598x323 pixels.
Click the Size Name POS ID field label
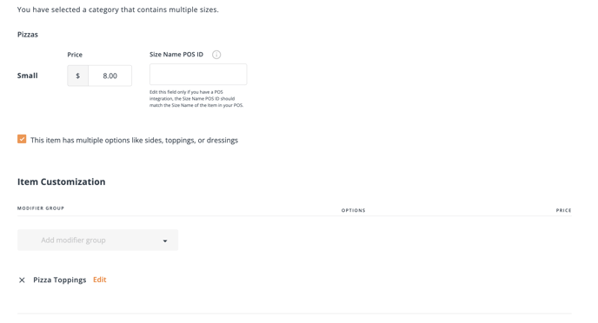[x=176, y=54]
